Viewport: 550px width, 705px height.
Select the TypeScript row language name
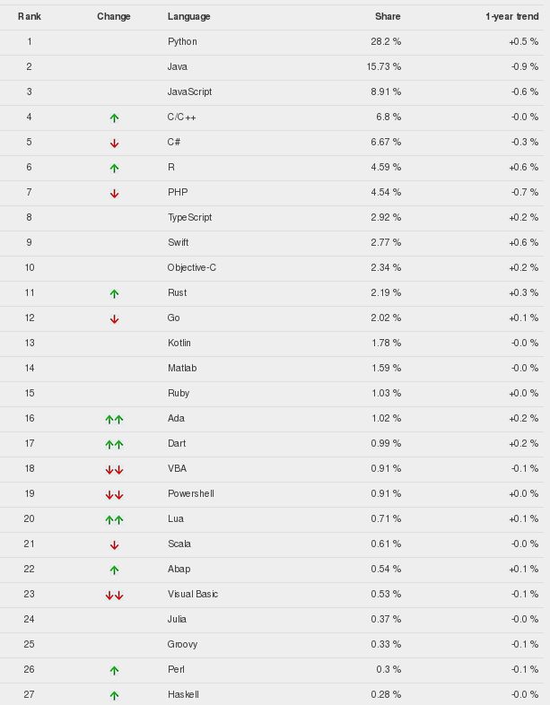pos(190,217)
